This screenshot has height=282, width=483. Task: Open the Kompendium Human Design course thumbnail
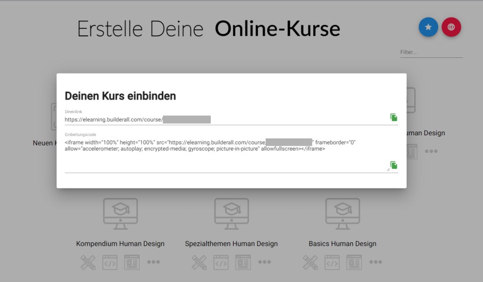(120, 214)
